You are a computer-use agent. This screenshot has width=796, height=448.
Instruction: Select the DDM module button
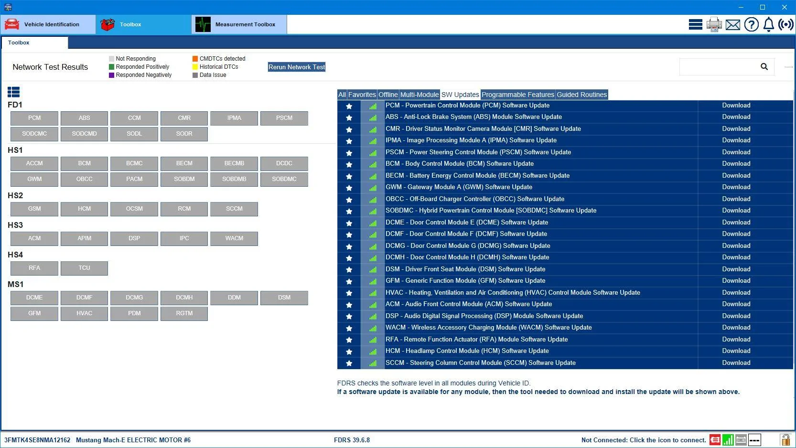[234, 298]
